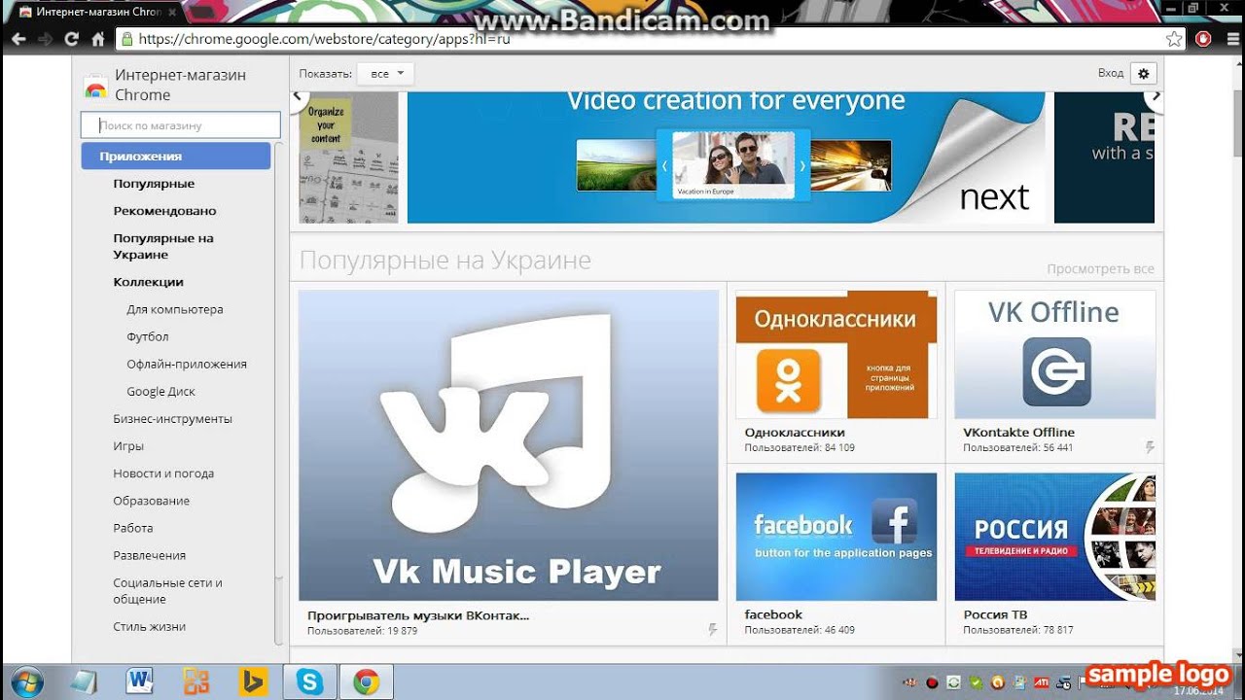Open Skype from the taskbar
The width and height of the screenshot is (1245, 700).
[x=310, y=682]
